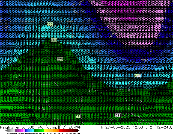This screenshot has width=173, height=134.
Task: Click the 'Th 27-03-2025' date text
Action: pos(115,127)
